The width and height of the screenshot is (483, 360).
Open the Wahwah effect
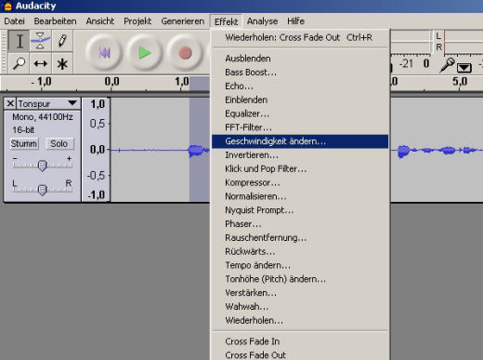[300, 307]
